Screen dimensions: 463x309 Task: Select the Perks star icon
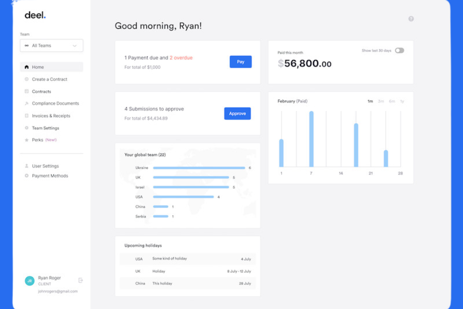point(27,140)
